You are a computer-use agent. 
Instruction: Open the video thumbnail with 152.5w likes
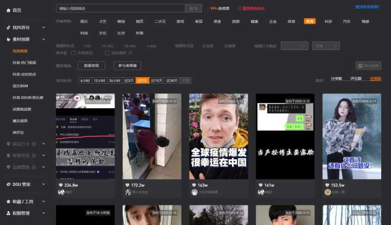tap(352, 136)
